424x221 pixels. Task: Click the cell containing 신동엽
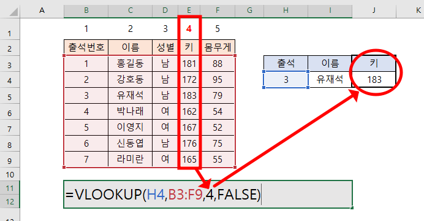[130, 144]
